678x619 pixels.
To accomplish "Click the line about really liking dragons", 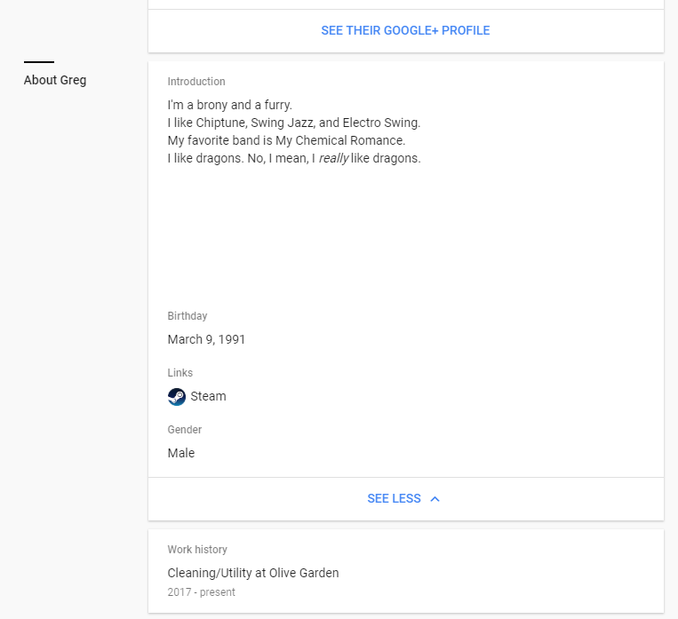I will coord(294,158).
